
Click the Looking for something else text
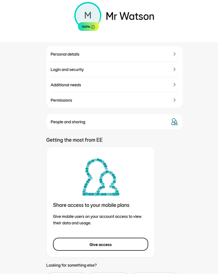coord(71,265)
